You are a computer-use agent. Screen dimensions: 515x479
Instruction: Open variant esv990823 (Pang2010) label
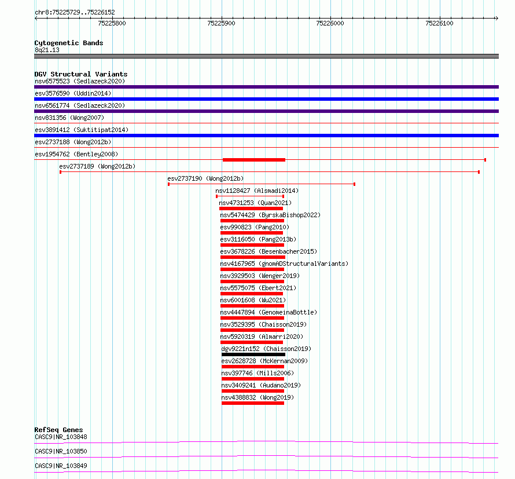coord(255,227)
